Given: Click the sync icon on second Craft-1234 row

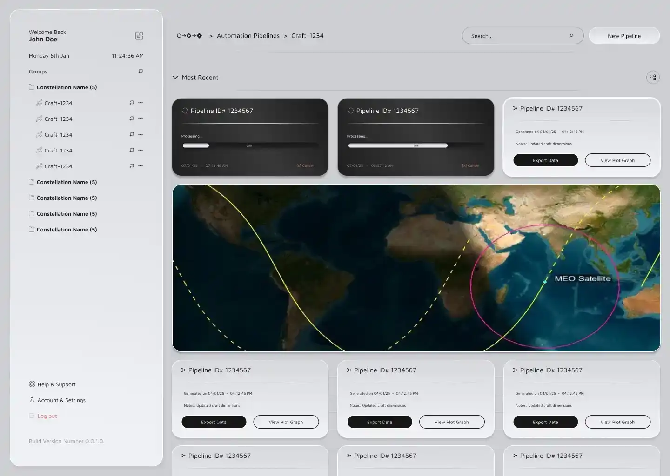Looking at the screenshot, I should click(x=132, y=119).
